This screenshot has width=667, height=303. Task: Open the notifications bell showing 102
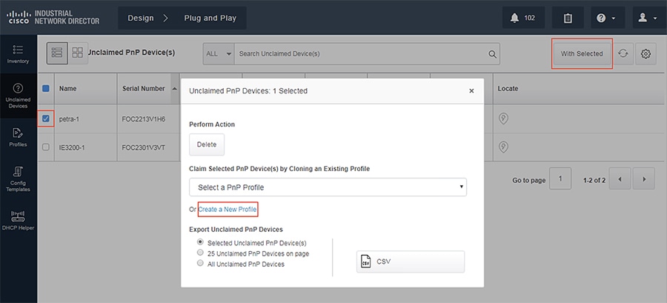point(523,18)
